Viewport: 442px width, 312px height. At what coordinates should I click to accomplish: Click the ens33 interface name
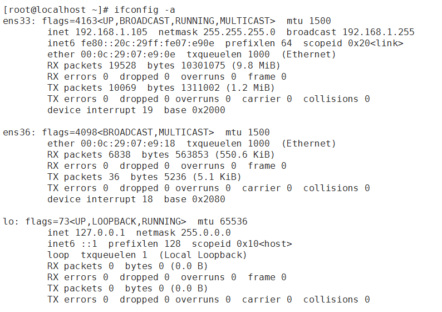click(17, 21)
